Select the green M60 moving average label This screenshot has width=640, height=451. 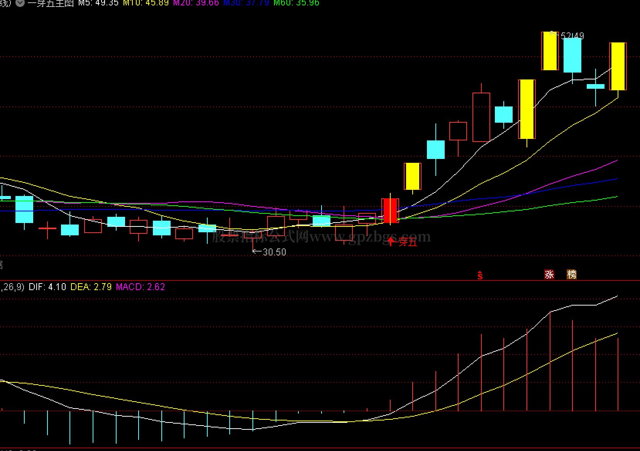296,3
